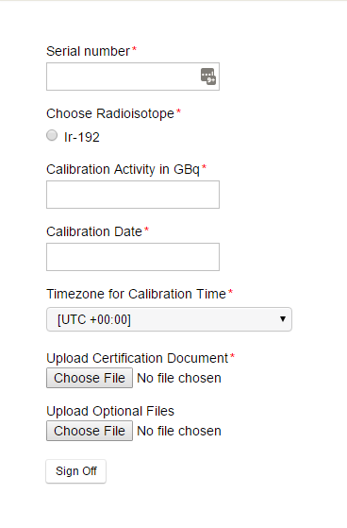Open the Timezone for Calibration Time dropdown
Screen dimensions: 347x528
tap(169, 319)
